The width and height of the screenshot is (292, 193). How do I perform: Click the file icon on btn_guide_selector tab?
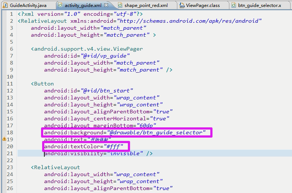(x=233, y=6)
